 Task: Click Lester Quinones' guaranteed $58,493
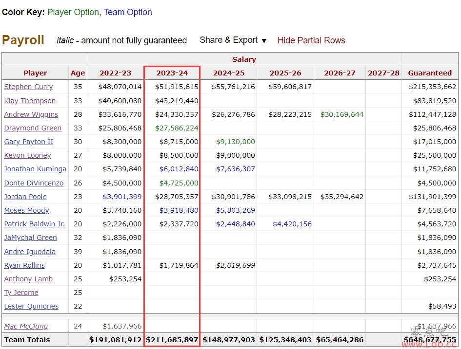[442, 306]
